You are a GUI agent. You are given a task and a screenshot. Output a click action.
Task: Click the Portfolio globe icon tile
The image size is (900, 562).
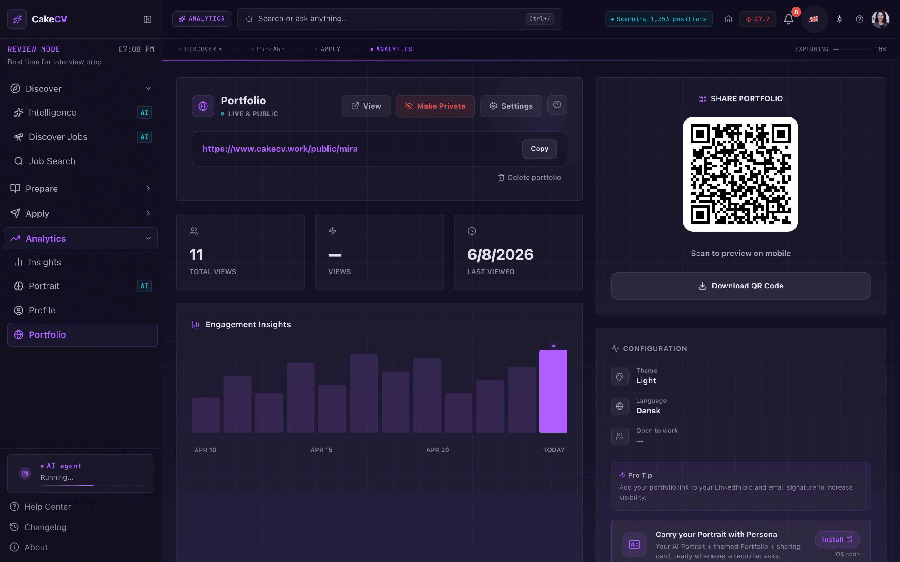click(203, 106)
